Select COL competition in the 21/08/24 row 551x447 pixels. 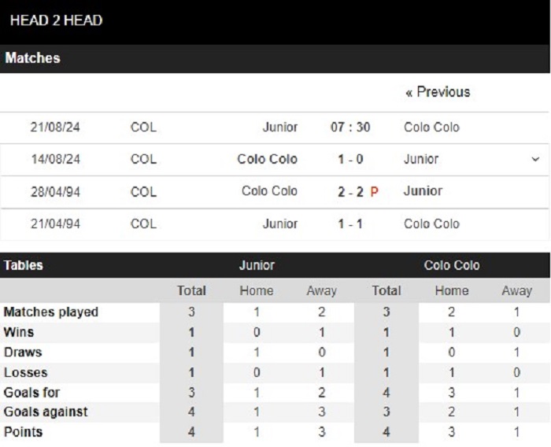pyautogui.click(x=143, y=127)
